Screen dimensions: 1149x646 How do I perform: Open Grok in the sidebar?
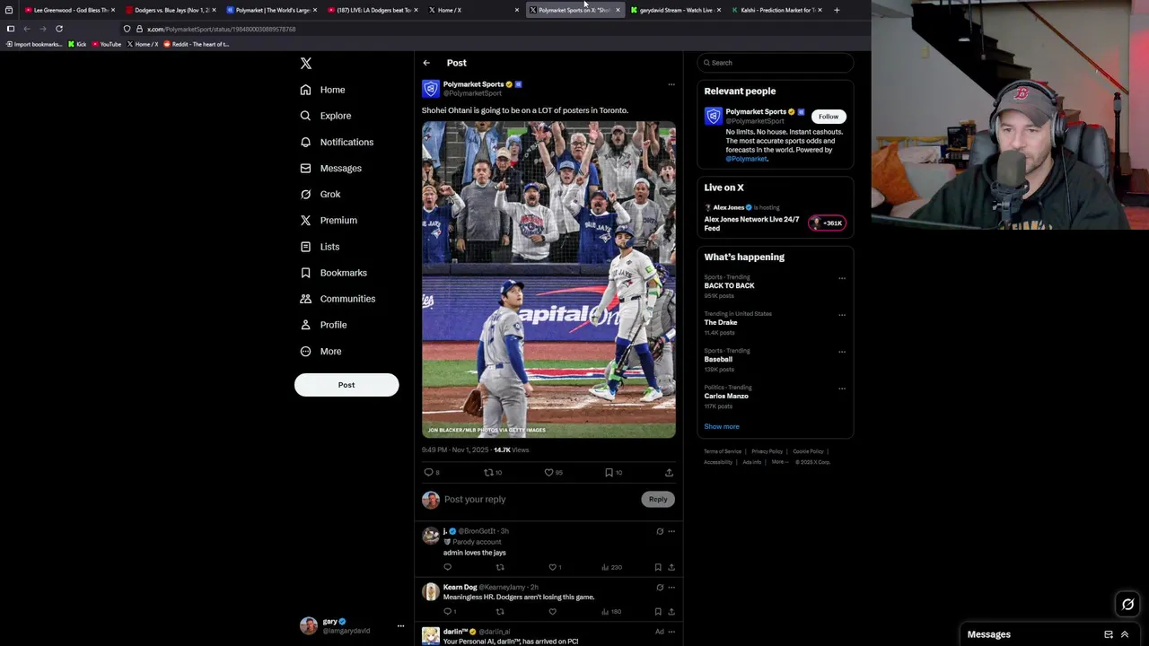[x=320, y=194]
